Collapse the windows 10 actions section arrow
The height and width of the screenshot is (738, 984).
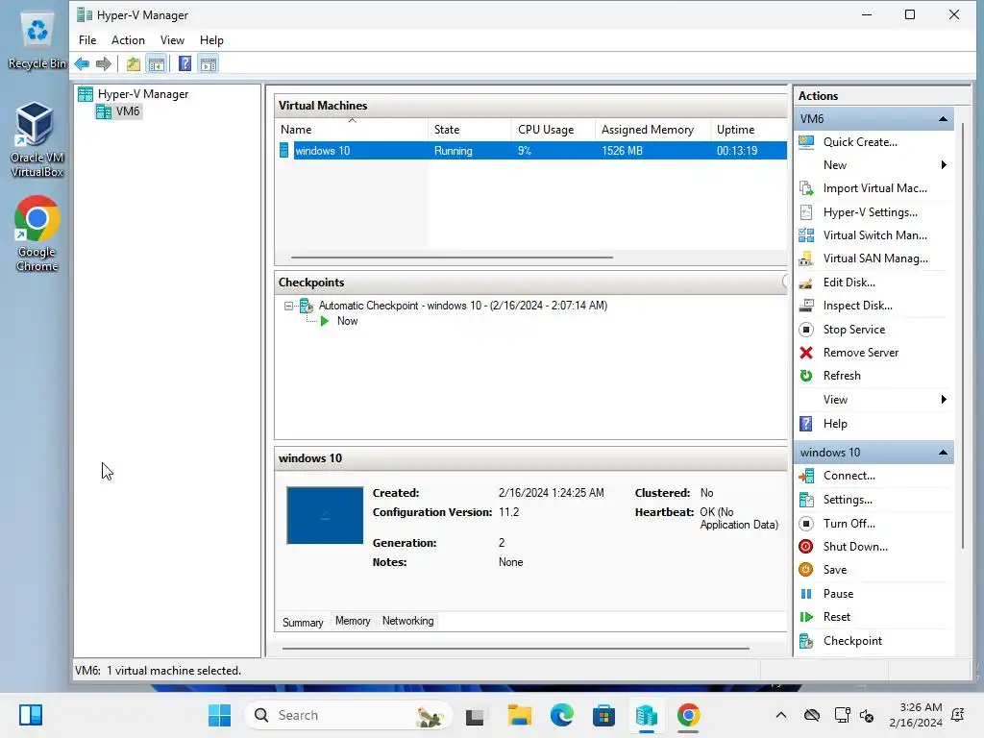pyautogui.click(x=943, y=453)
